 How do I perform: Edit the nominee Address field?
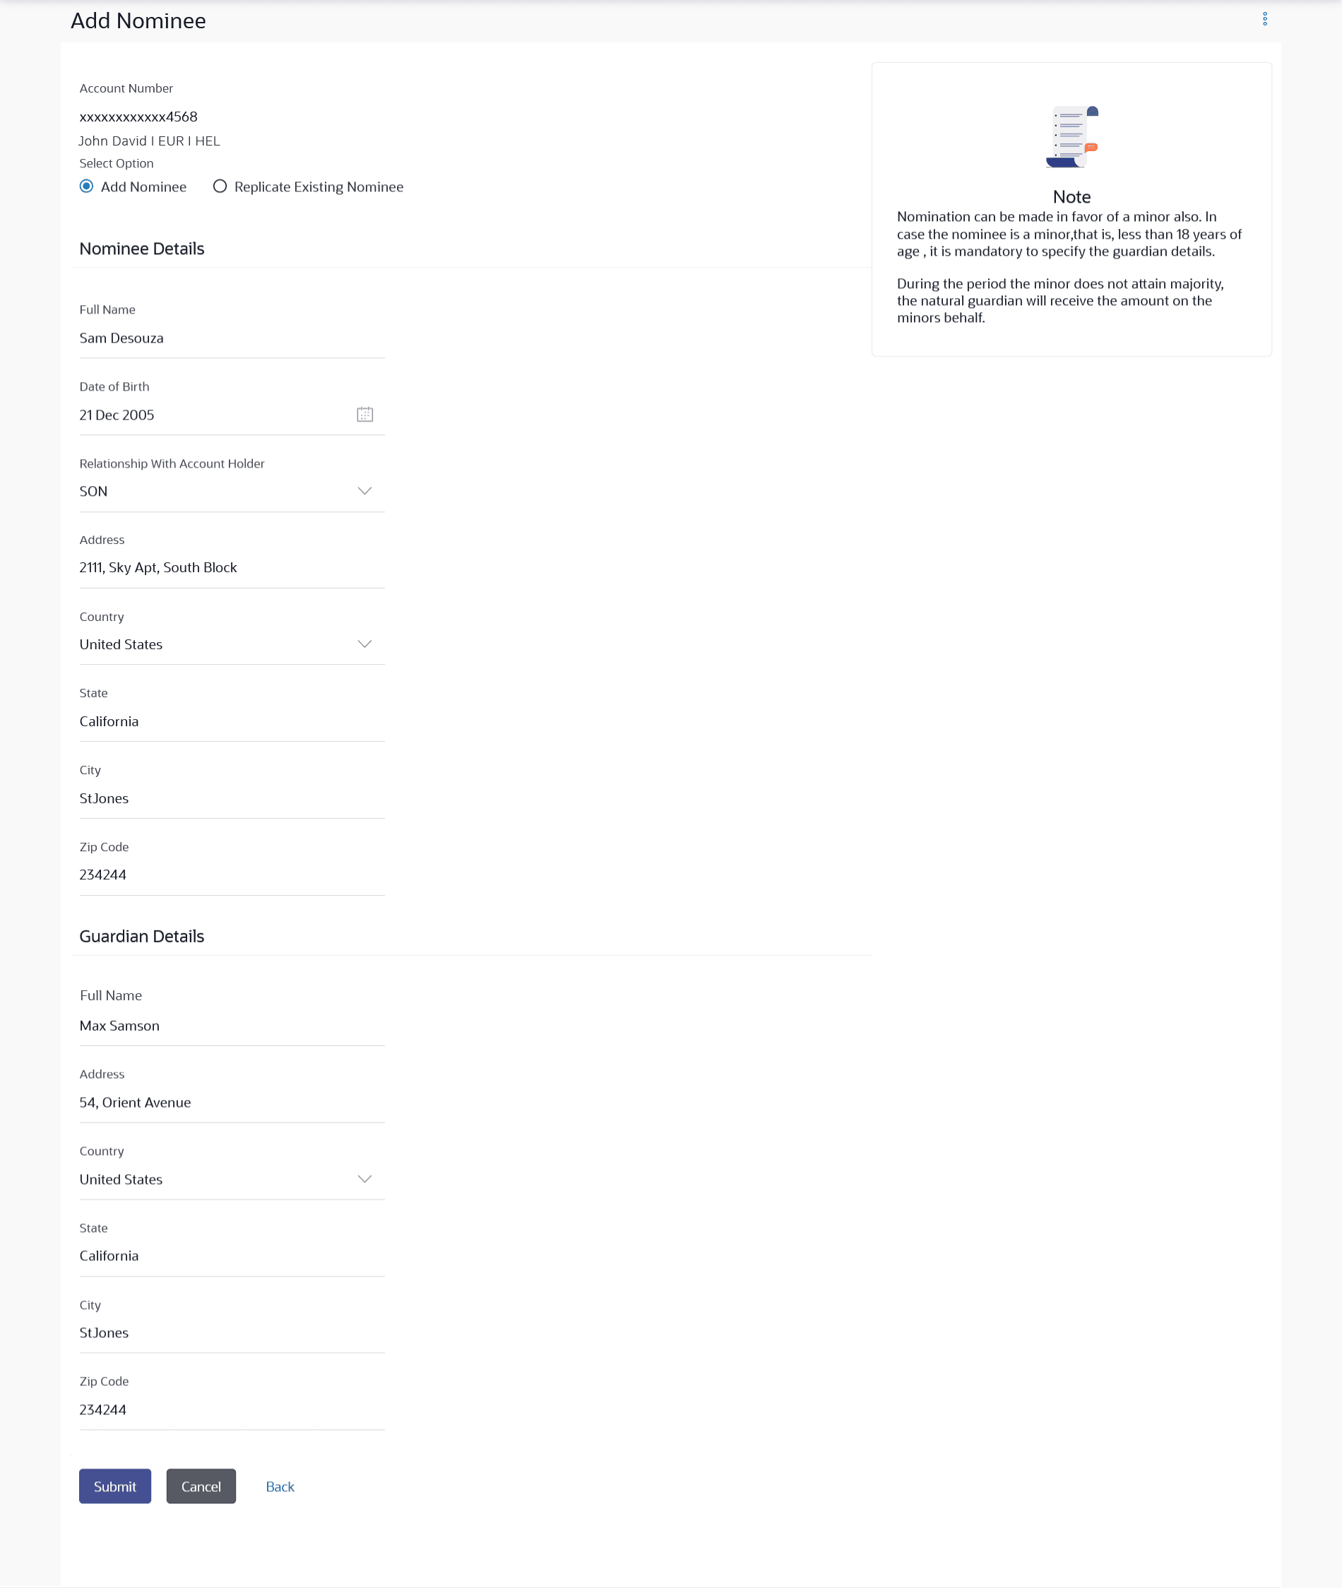pos(232,568)
